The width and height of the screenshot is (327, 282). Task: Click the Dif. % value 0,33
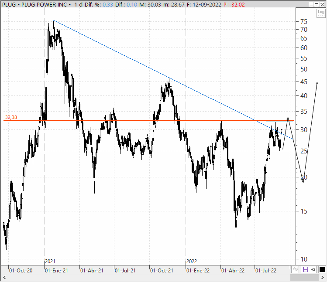pos(108,5)
